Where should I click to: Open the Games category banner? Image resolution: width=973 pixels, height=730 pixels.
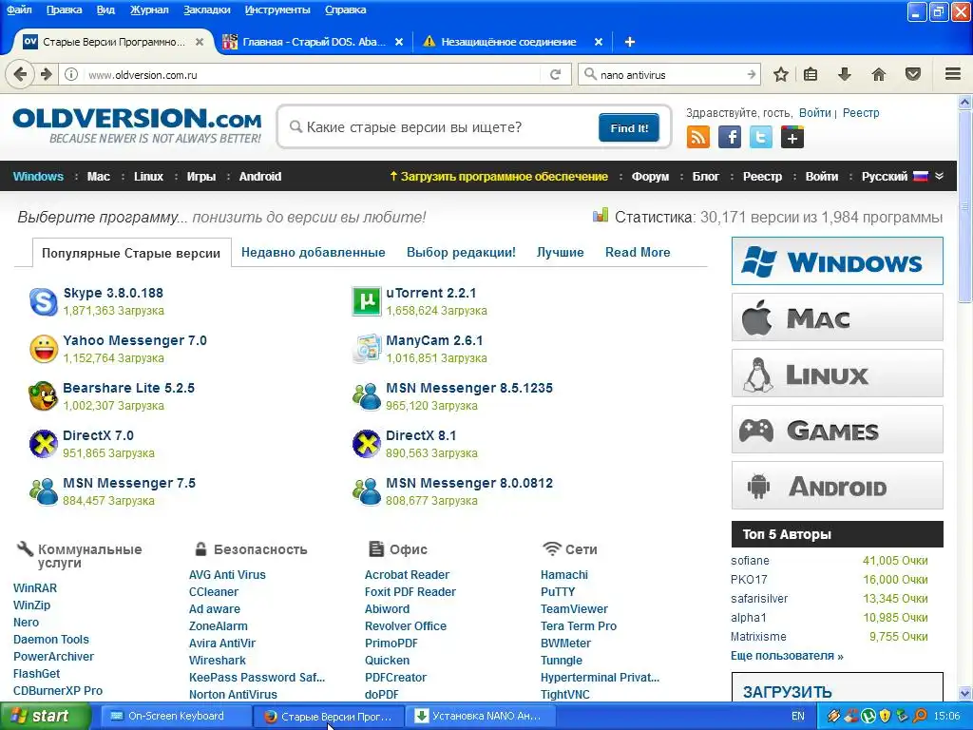pos(837,429)
